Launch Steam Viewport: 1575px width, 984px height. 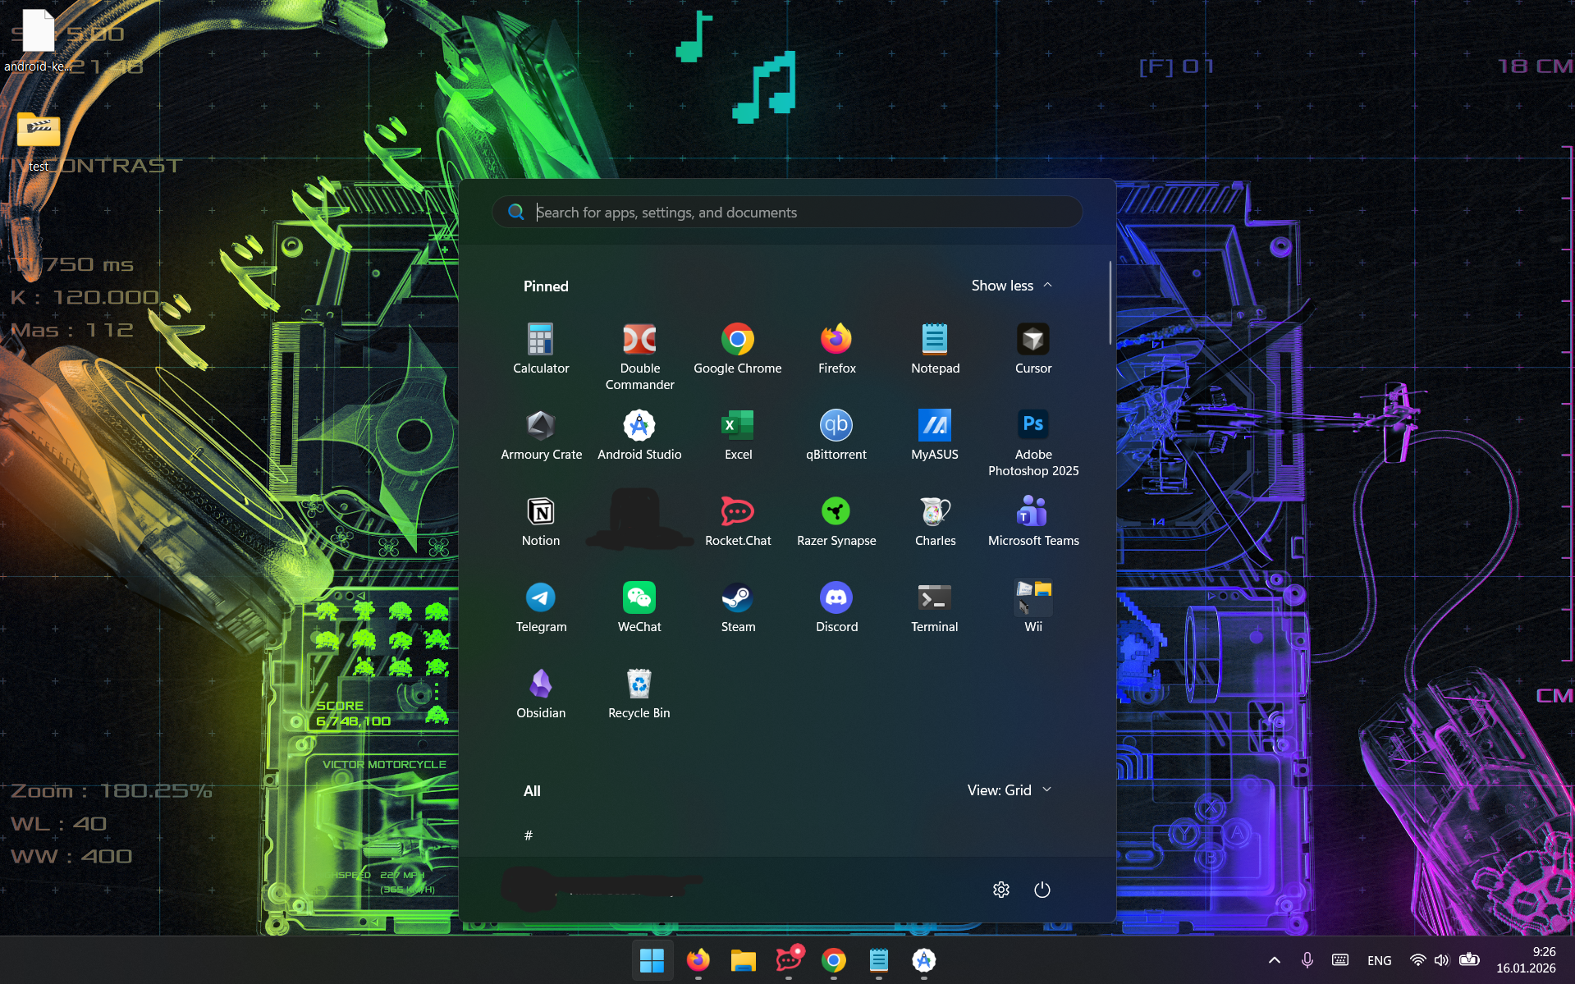(738, 607)
